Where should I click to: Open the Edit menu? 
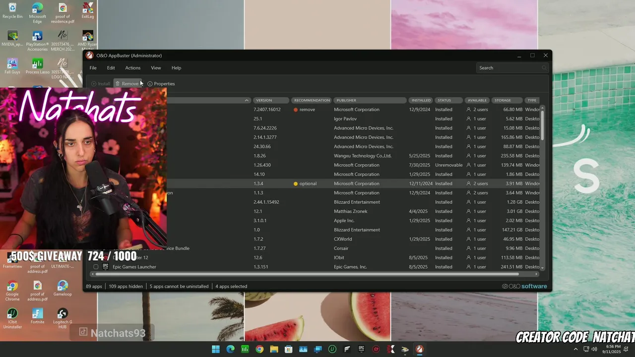pos(111,68)
